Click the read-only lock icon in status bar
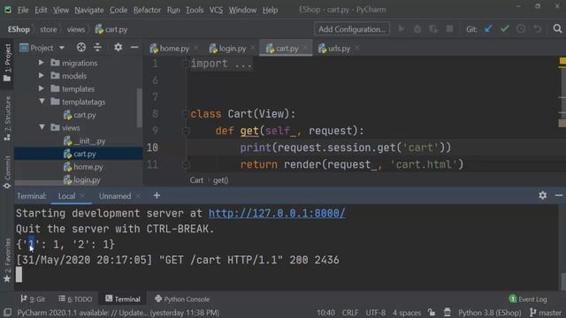This screenshot has width=566, height=318. [432, 312]
